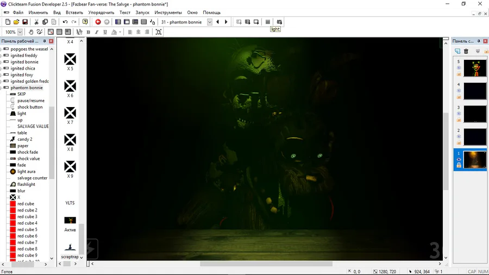Copy selection using copy icon
This screenshot has height=275, width=489.
click(x=45, y=22)
